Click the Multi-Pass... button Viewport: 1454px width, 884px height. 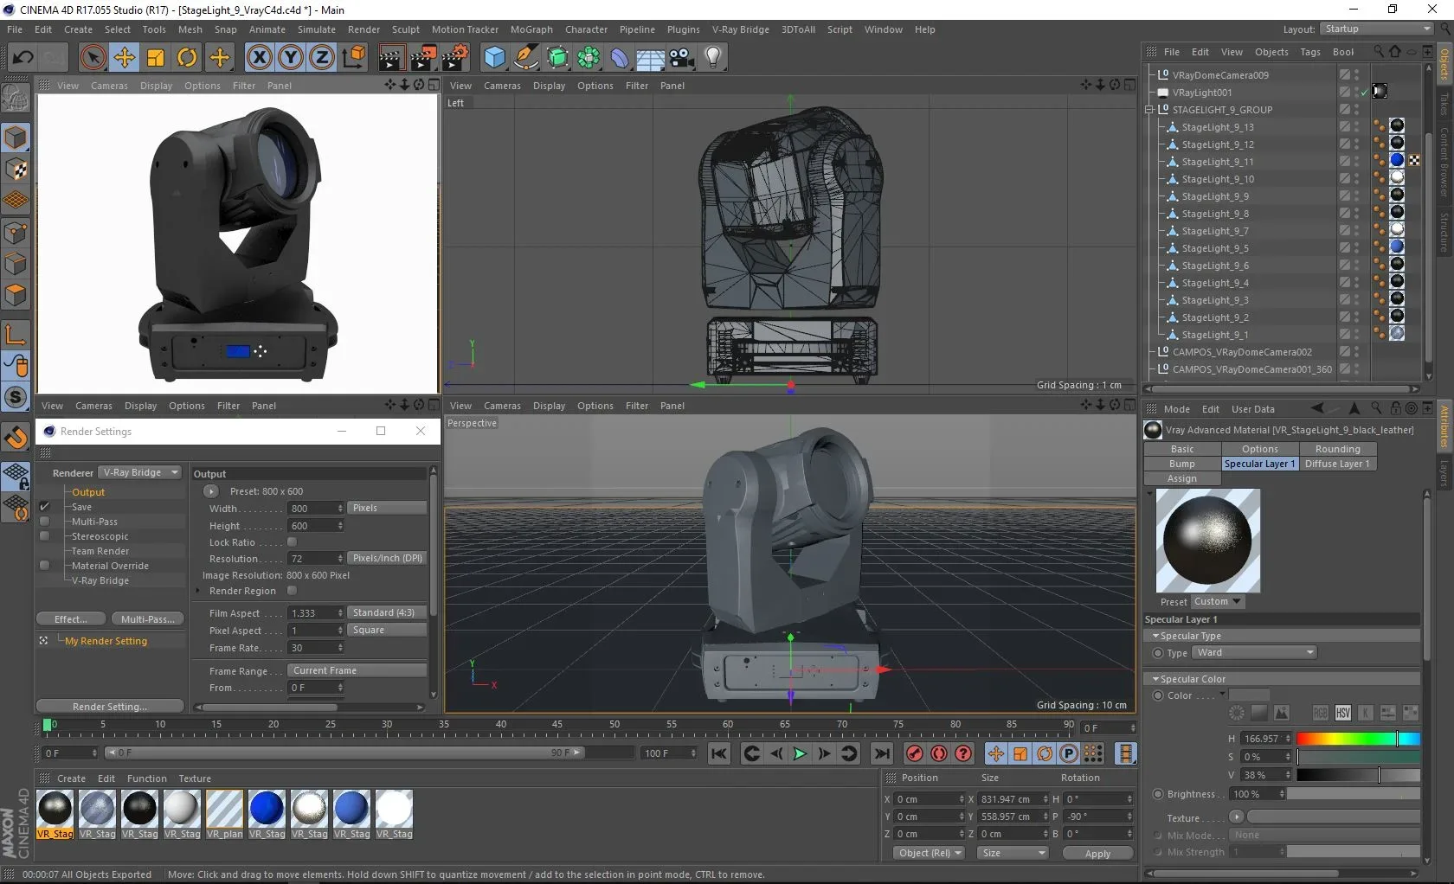(x=147, y=619)
